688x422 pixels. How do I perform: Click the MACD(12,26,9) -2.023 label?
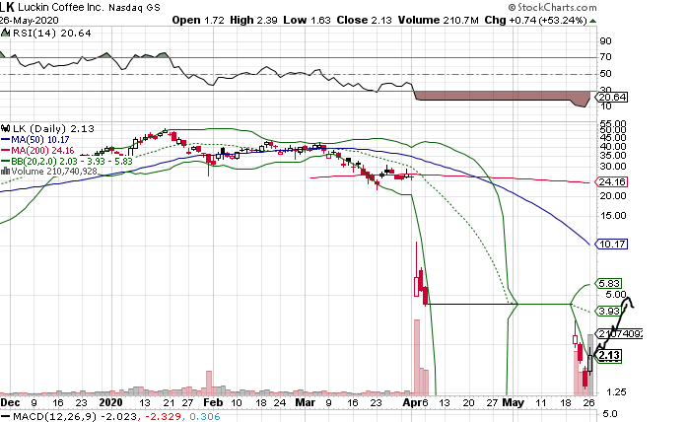(x=75, y=416)
